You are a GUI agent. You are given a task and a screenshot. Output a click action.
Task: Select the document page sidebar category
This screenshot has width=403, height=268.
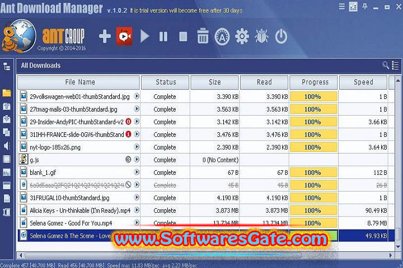7,198
